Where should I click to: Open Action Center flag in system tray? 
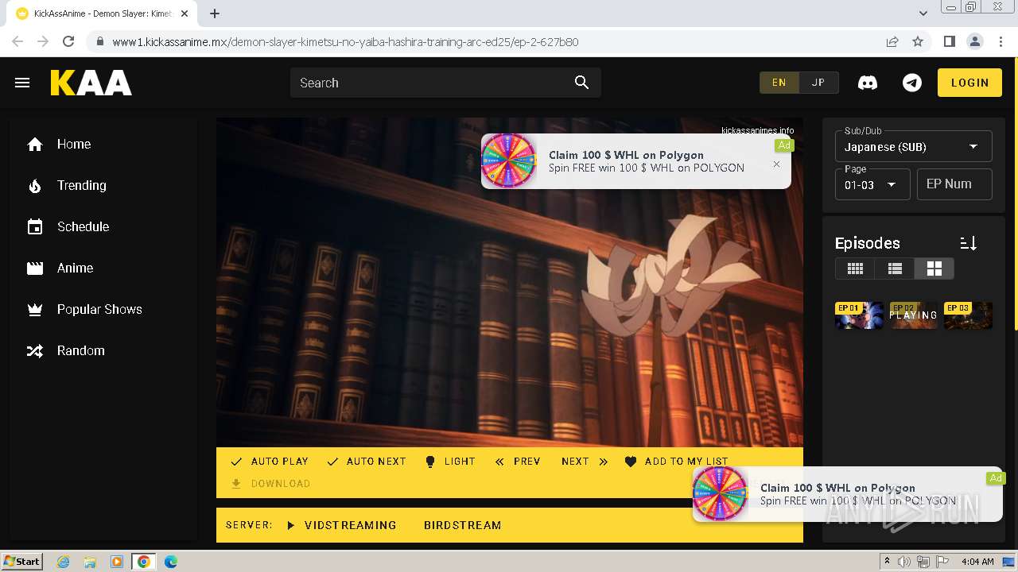click(941, 562)
